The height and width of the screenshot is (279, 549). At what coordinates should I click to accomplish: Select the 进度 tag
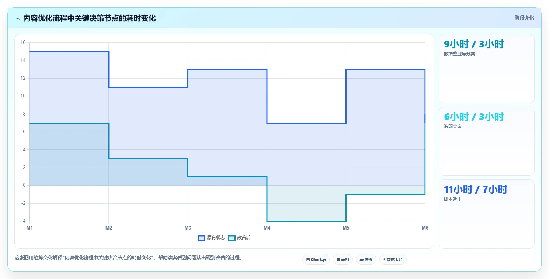tap(366, 259)
